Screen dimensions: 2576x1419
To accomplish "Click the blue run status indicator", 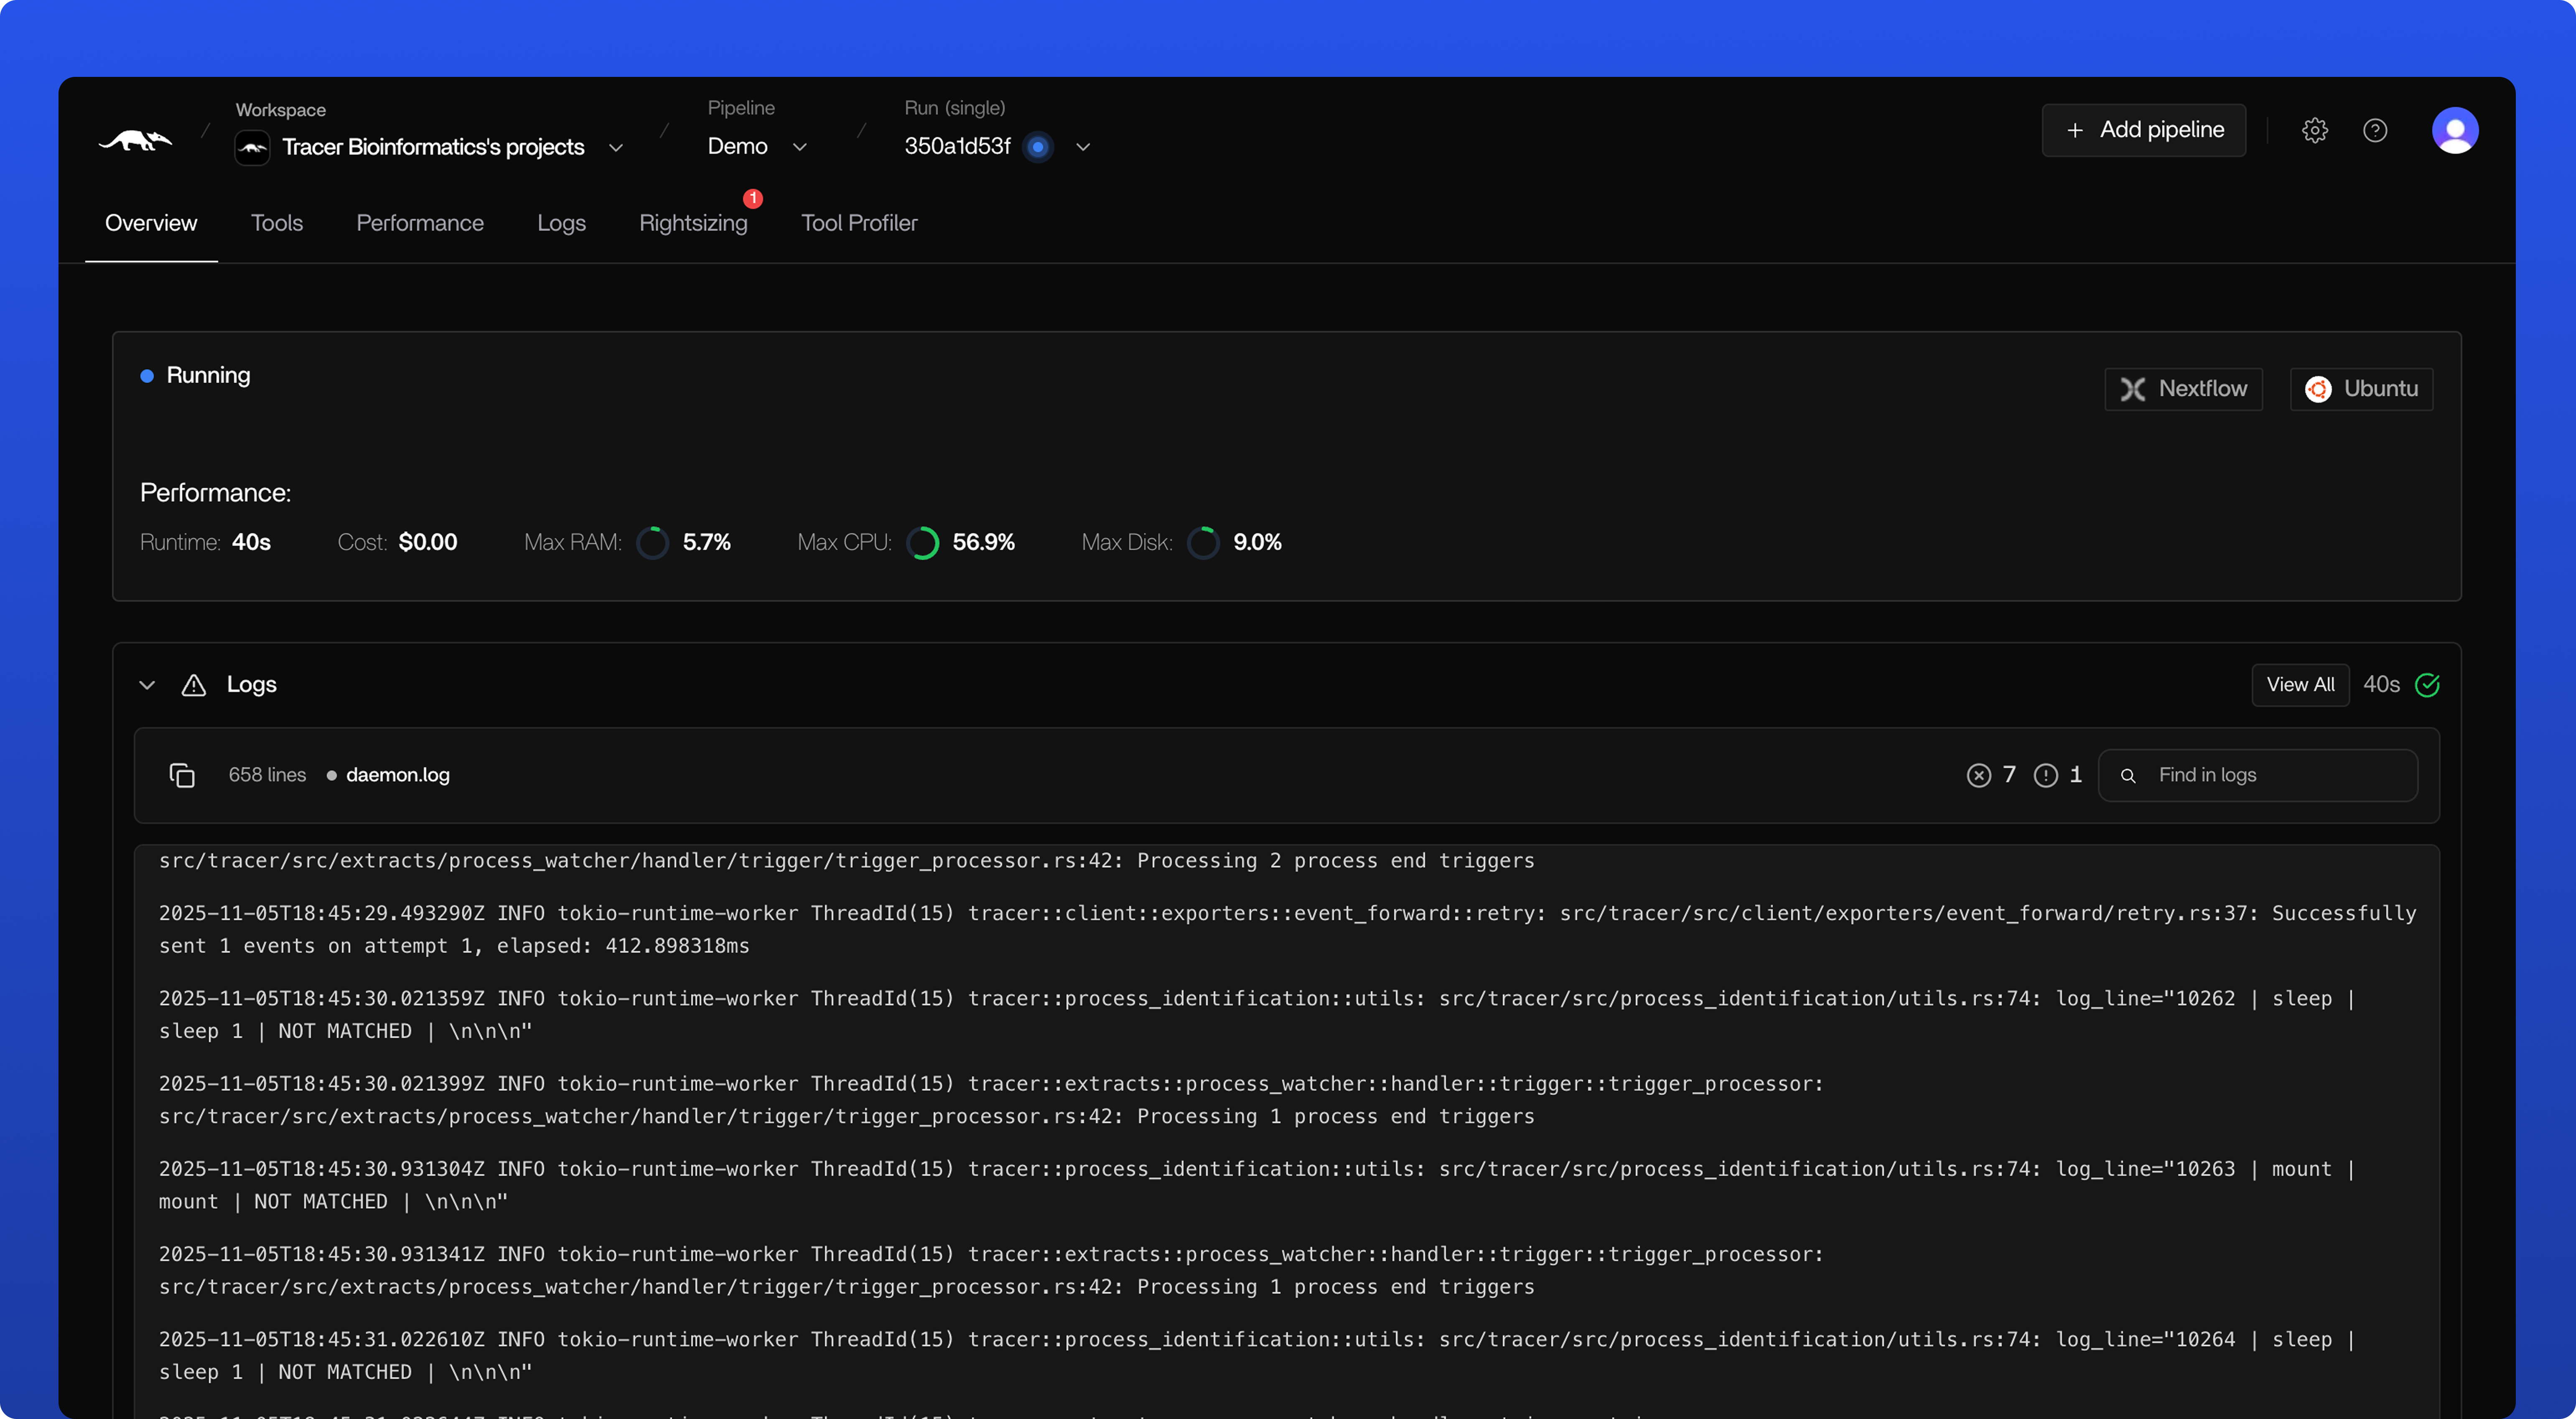I will tap(1038, 147).
